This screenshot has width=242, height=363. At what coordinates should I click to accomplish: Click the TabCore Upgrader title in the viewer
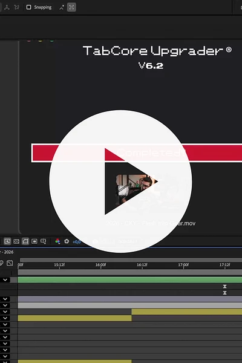tap(157, 51)
